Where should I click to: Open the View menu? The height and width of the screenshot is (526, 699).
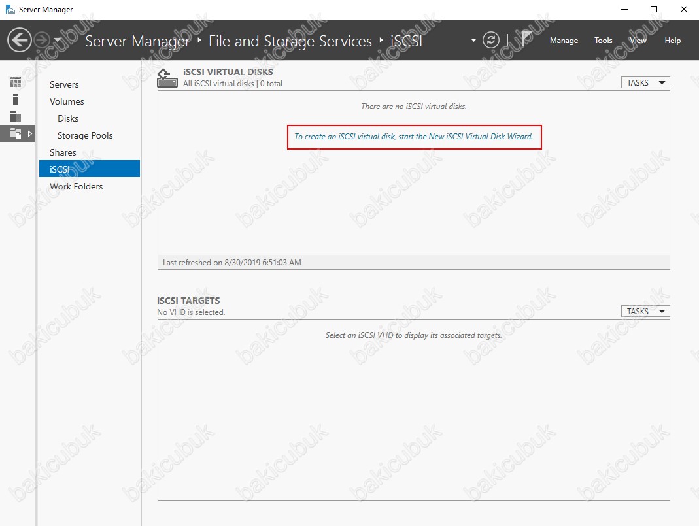tap(638, 41)
